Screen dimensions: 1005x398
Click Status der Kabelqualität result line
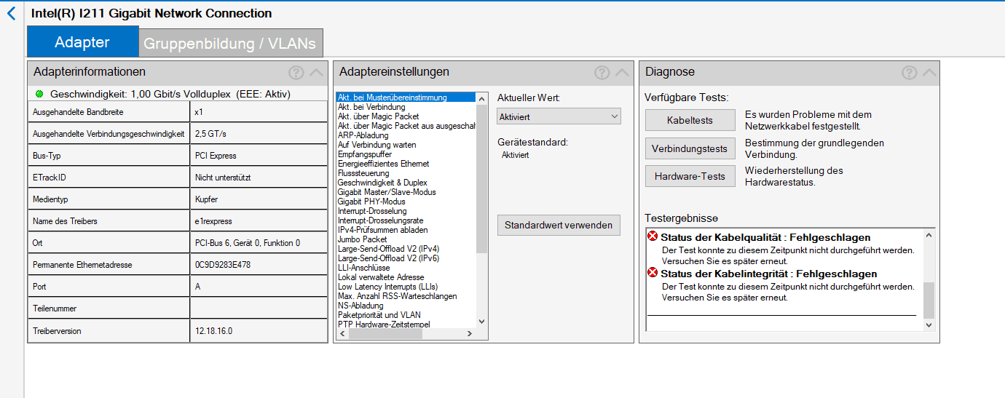(x=765, y=237)
